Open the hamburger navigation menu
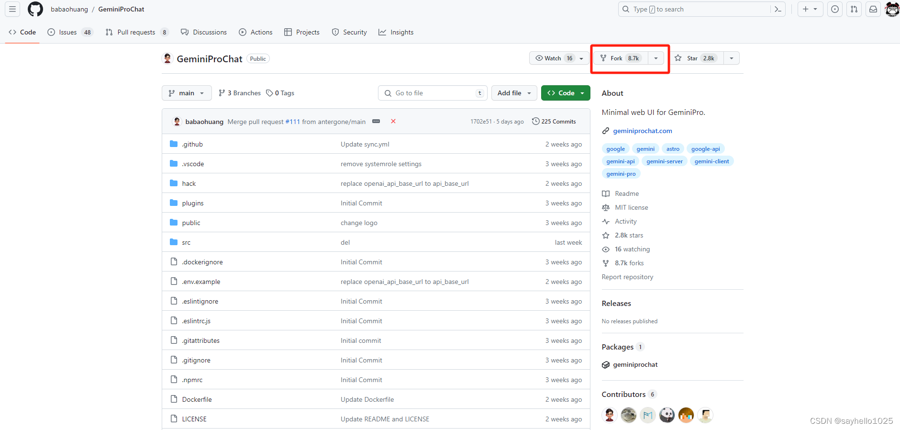This screenshot has width=900, height=430. (x=12, y=9)
